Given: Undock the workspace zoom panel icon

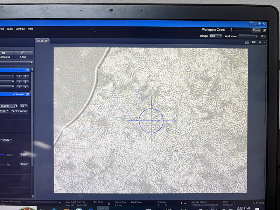Looking at the screenshot, I should [265, 30].
